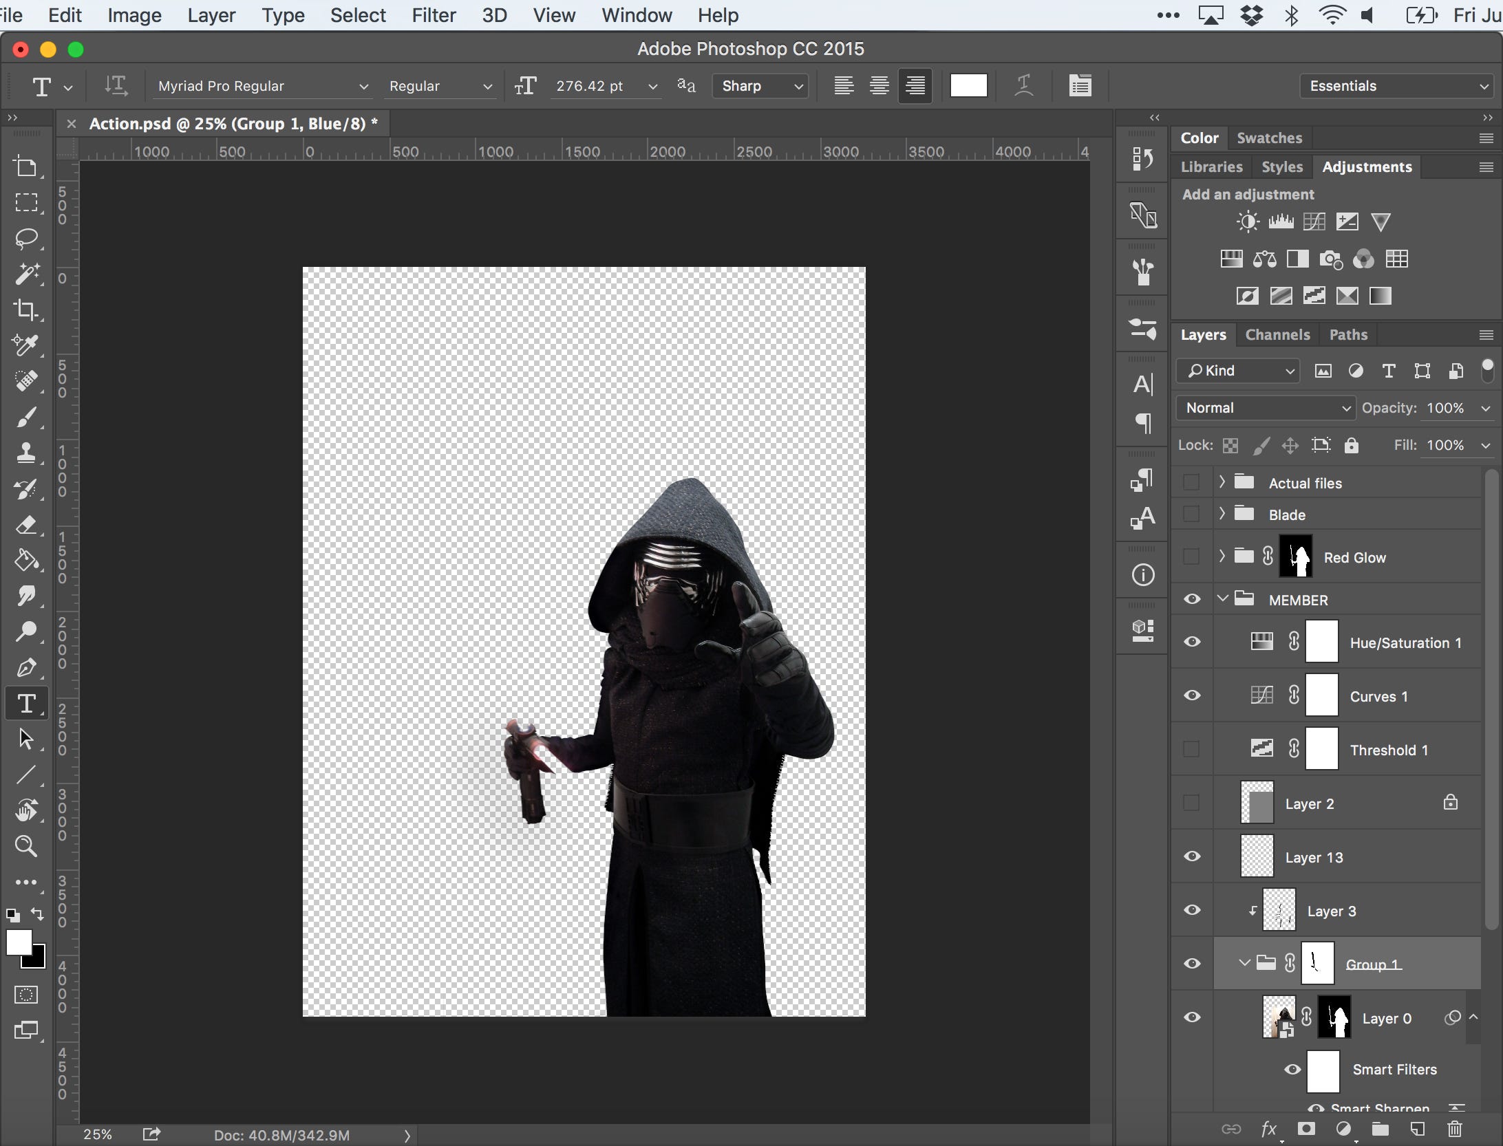
Task: Open the Normal blend mode dropdown
Action: pos(1266,408)
